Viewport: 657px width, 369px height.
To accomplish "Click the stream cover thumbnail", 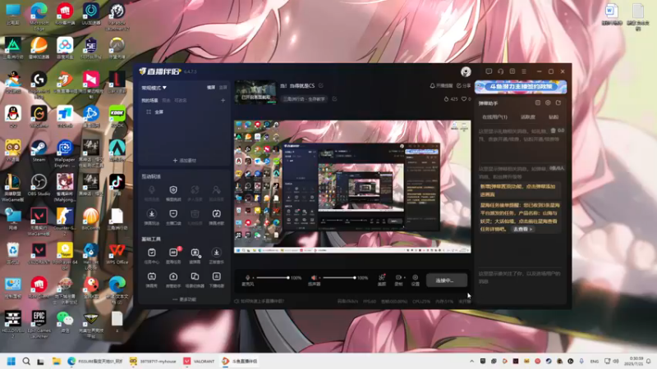I will (x=255, y=92).
